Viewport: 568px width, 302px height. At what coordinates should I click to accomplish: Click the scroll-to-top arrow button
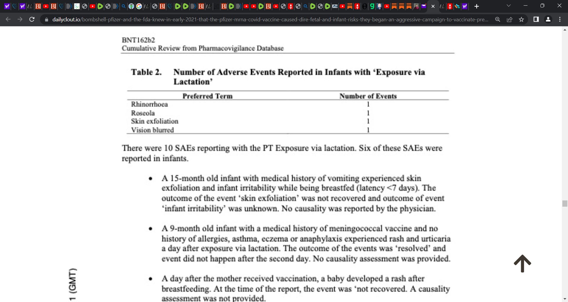[x=522, y=263]
